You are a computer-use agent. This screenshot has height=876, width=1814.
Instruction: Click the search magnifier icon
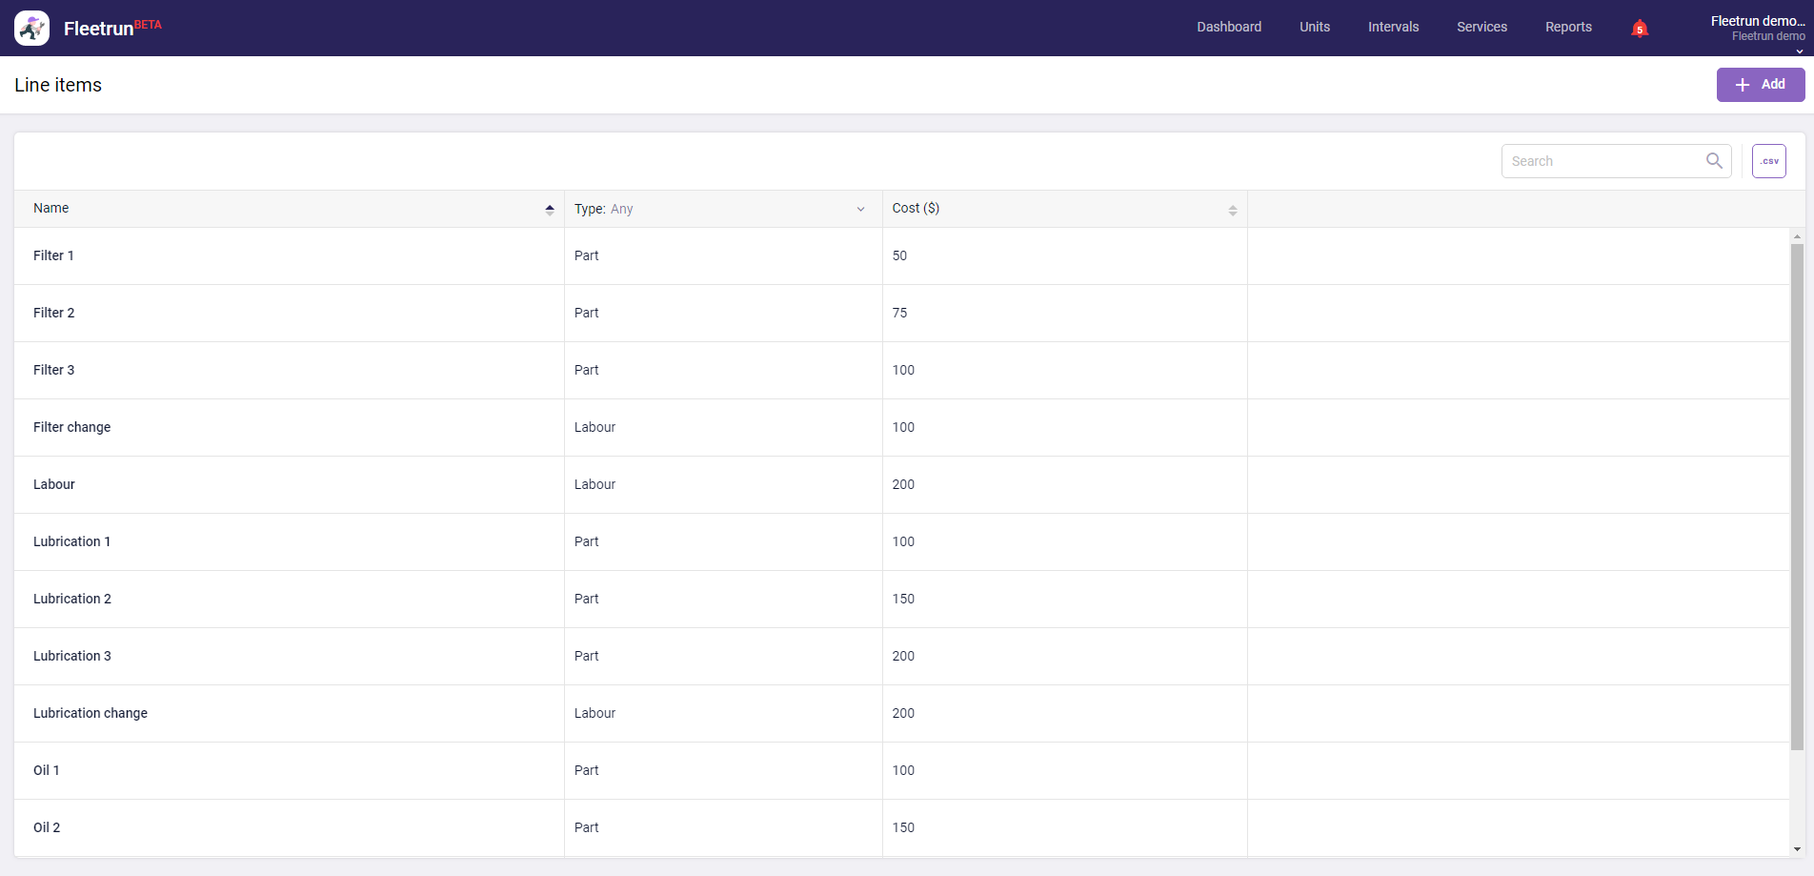1714,161
